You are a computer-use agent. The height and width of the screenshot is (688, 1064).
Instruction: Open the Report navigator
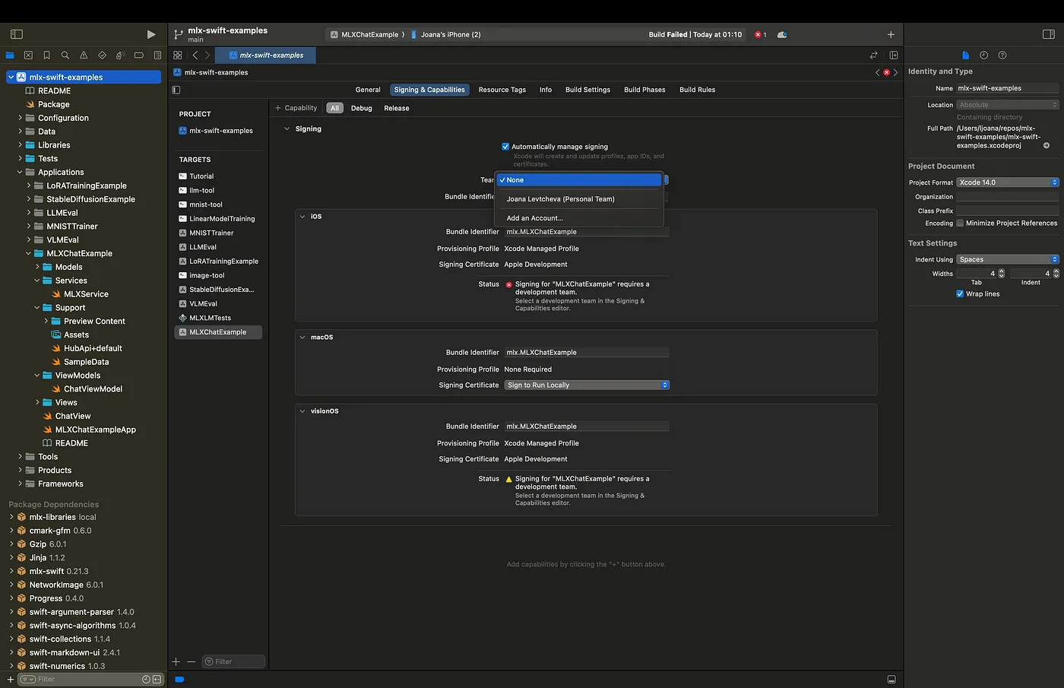click(x=157, y=55)
